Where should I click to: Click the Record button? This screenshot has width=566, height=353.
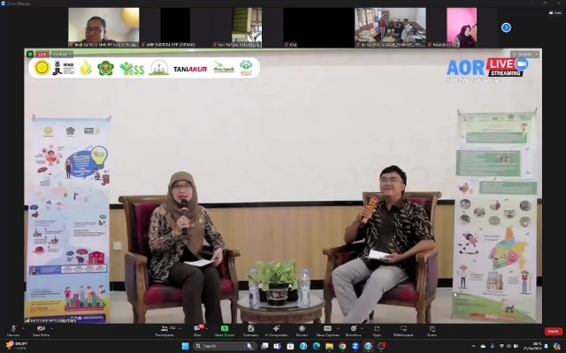(x=302, y=331)
